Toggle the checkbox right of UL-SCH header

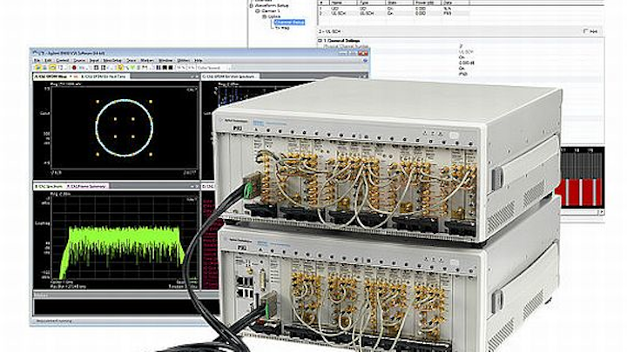click(x=586, y=31)
